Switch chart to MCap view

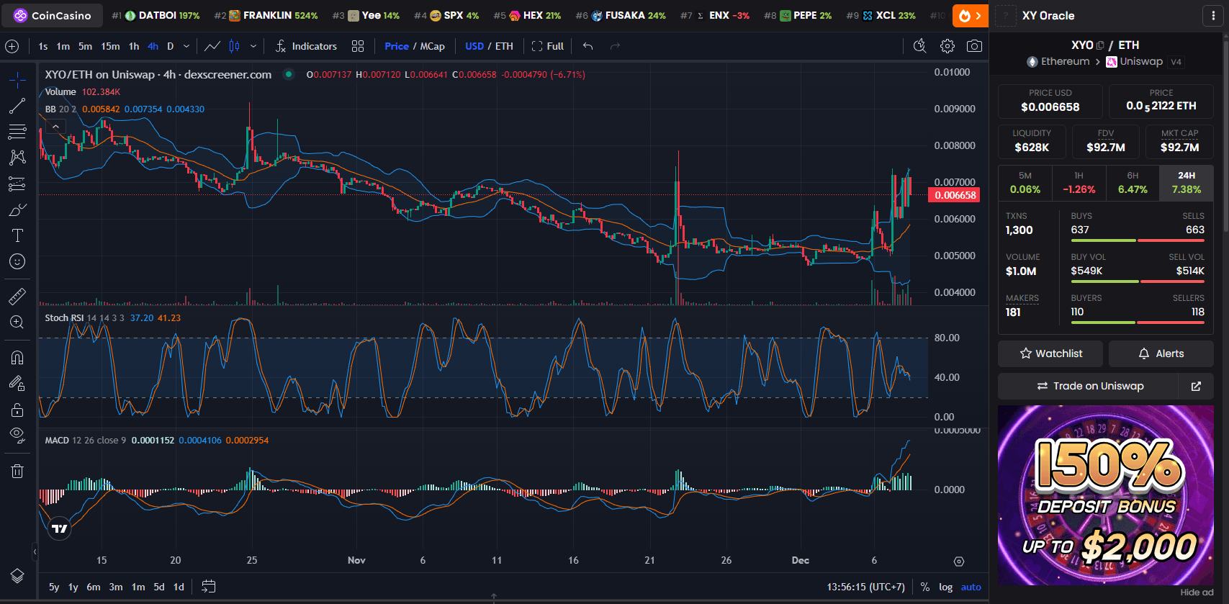[433, 46]
